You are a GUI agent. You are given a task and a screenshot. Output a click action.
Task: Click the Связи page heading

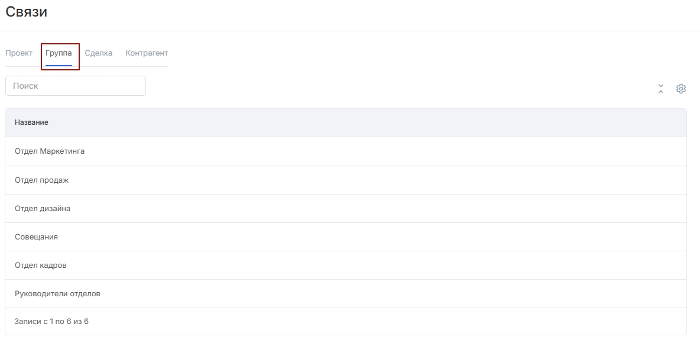tap(27, 12)
